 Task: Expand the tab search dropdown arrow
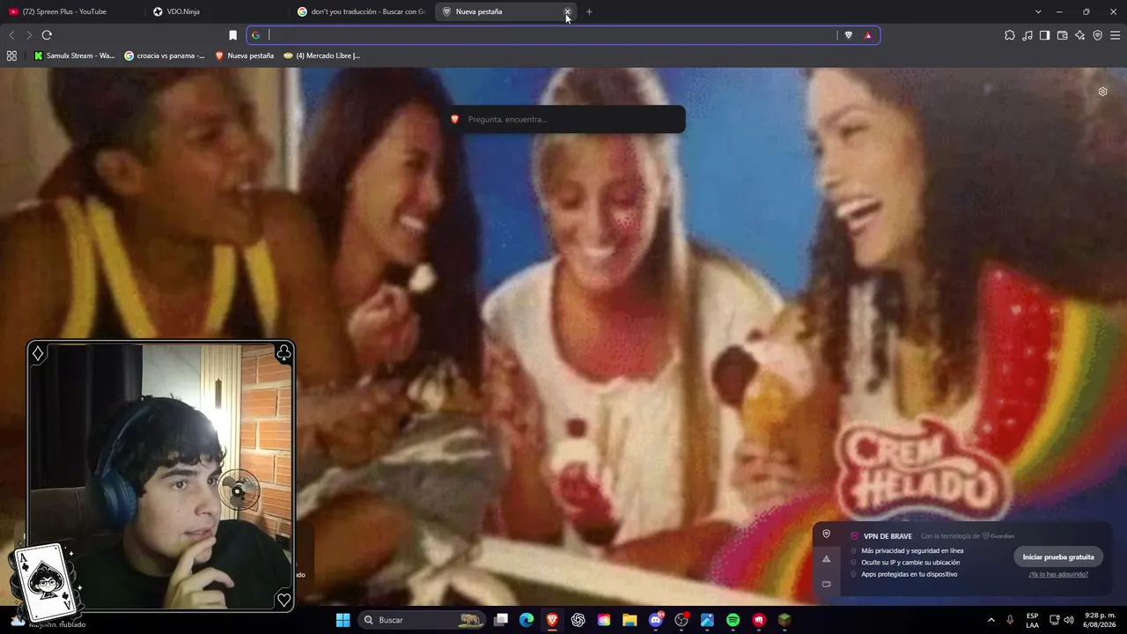point(1038,11)
